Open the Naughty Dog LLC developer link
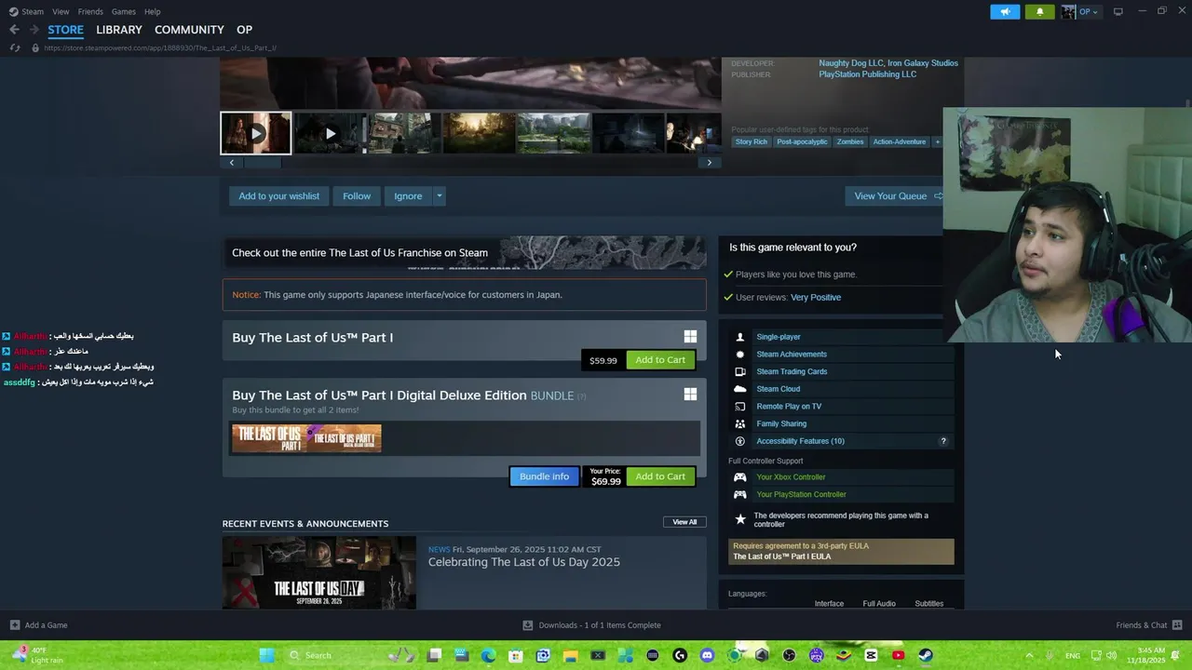This screenshot has width=1192, height=670. (851, 63)
